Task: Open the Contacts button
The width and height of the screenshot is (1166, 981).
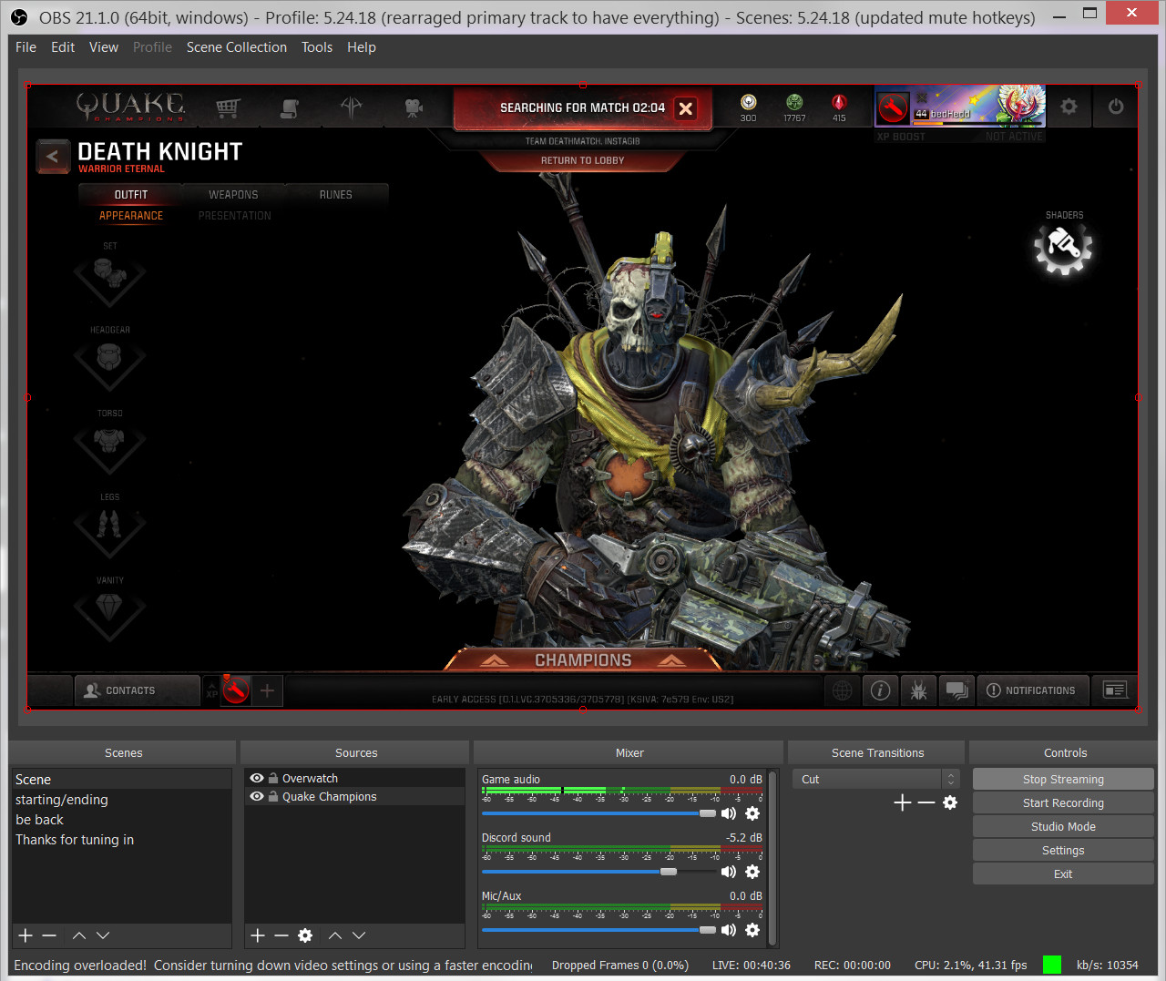Action: 137,690
